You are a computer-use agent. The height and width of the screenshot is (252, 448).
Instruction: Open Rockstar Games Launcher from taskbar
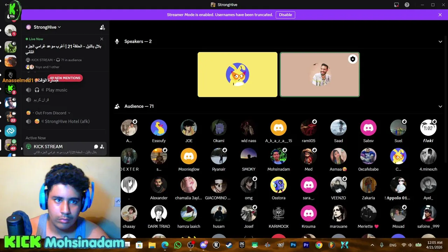216,245
